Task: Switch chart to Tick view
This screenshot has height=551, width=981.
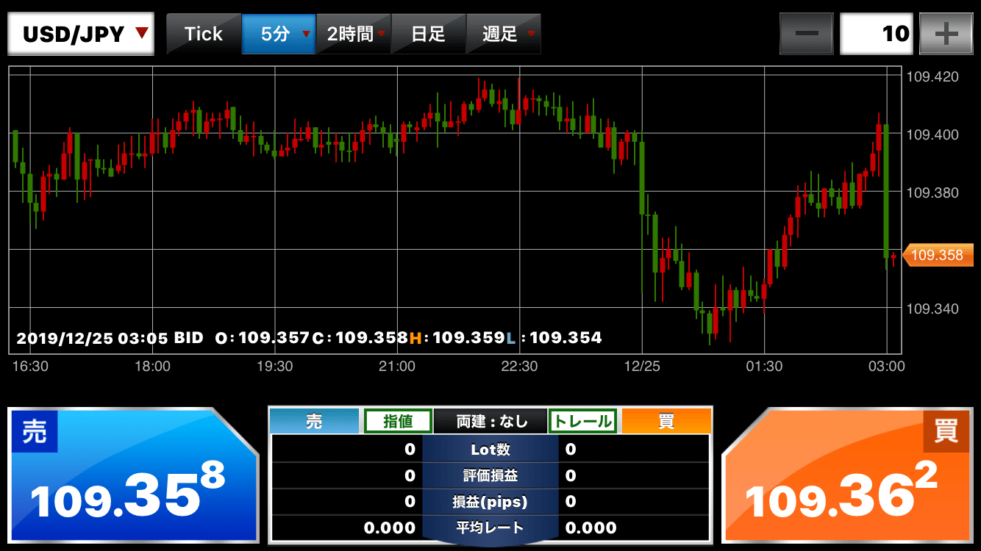Action: coord(204,34)
